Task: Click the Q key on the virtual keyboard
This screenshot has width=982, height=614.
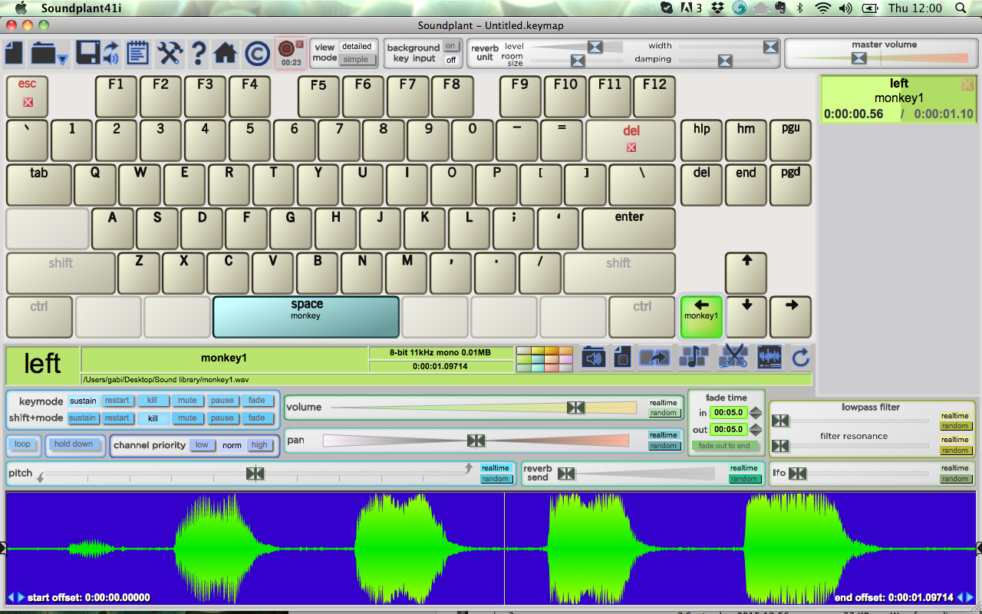Action: [95, 185]
